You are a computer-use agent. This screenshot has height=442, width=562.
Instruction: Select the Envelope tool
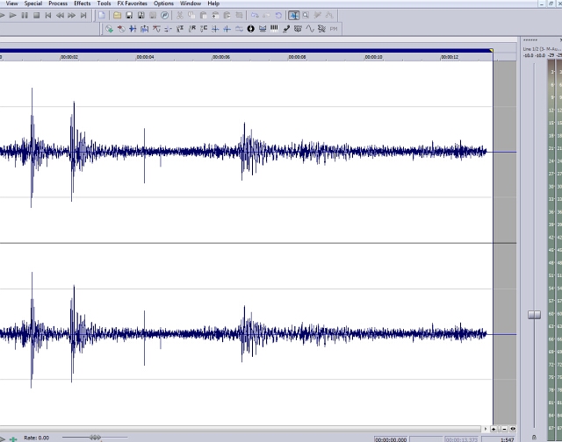329,15
